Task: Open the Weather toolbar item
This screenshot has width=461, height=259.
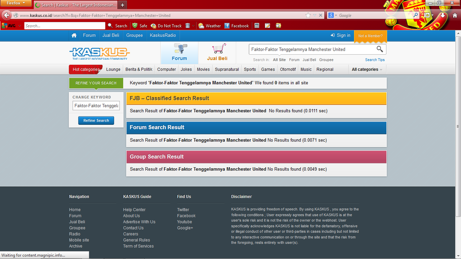Action: (x=210, y=26)
